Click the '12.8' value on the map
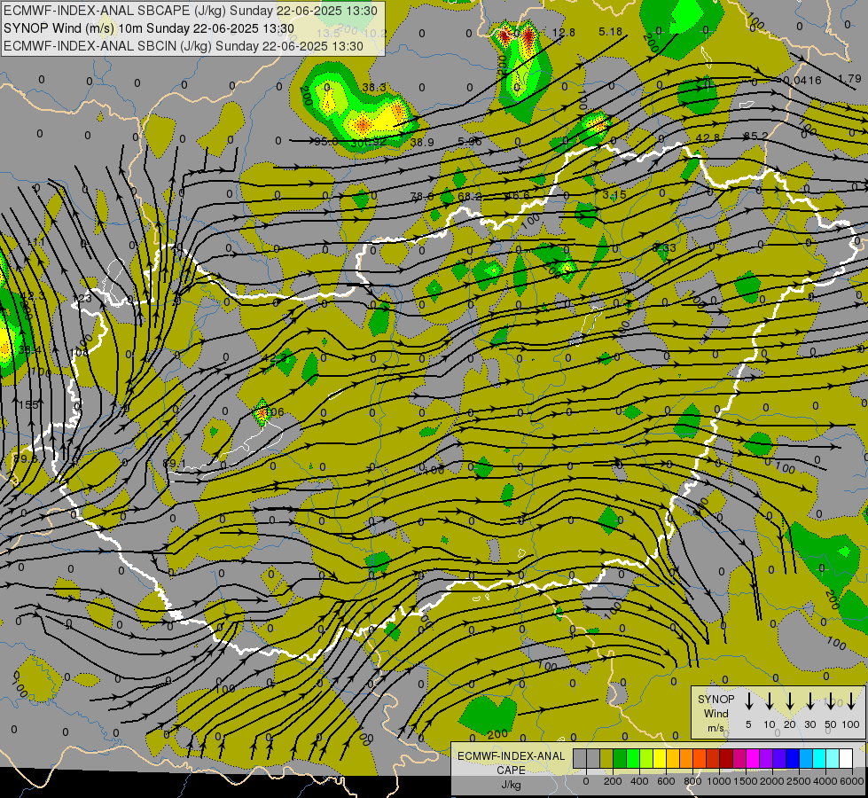The width and height of the screenshot is (868, 798). pos(564,33)
